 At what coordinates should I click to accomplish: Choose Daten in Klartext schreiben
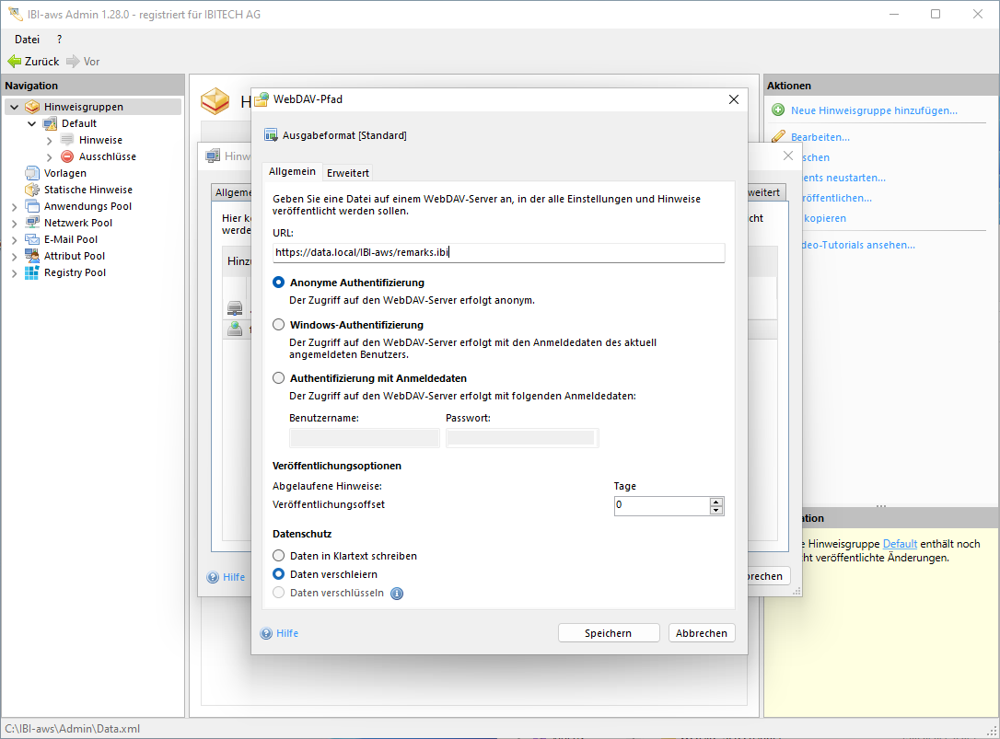coord(279,556)
